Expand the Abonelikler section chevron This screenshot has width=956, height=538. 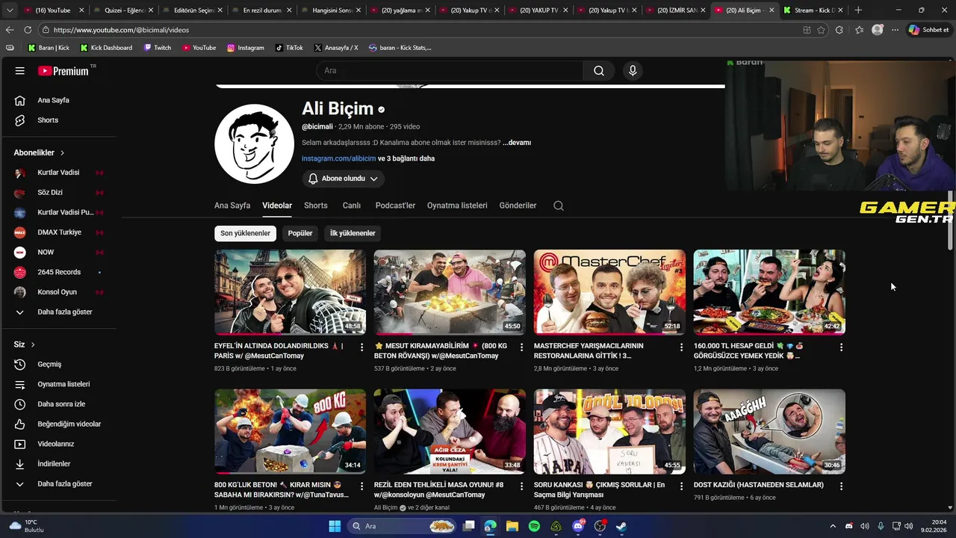point(63,152)
